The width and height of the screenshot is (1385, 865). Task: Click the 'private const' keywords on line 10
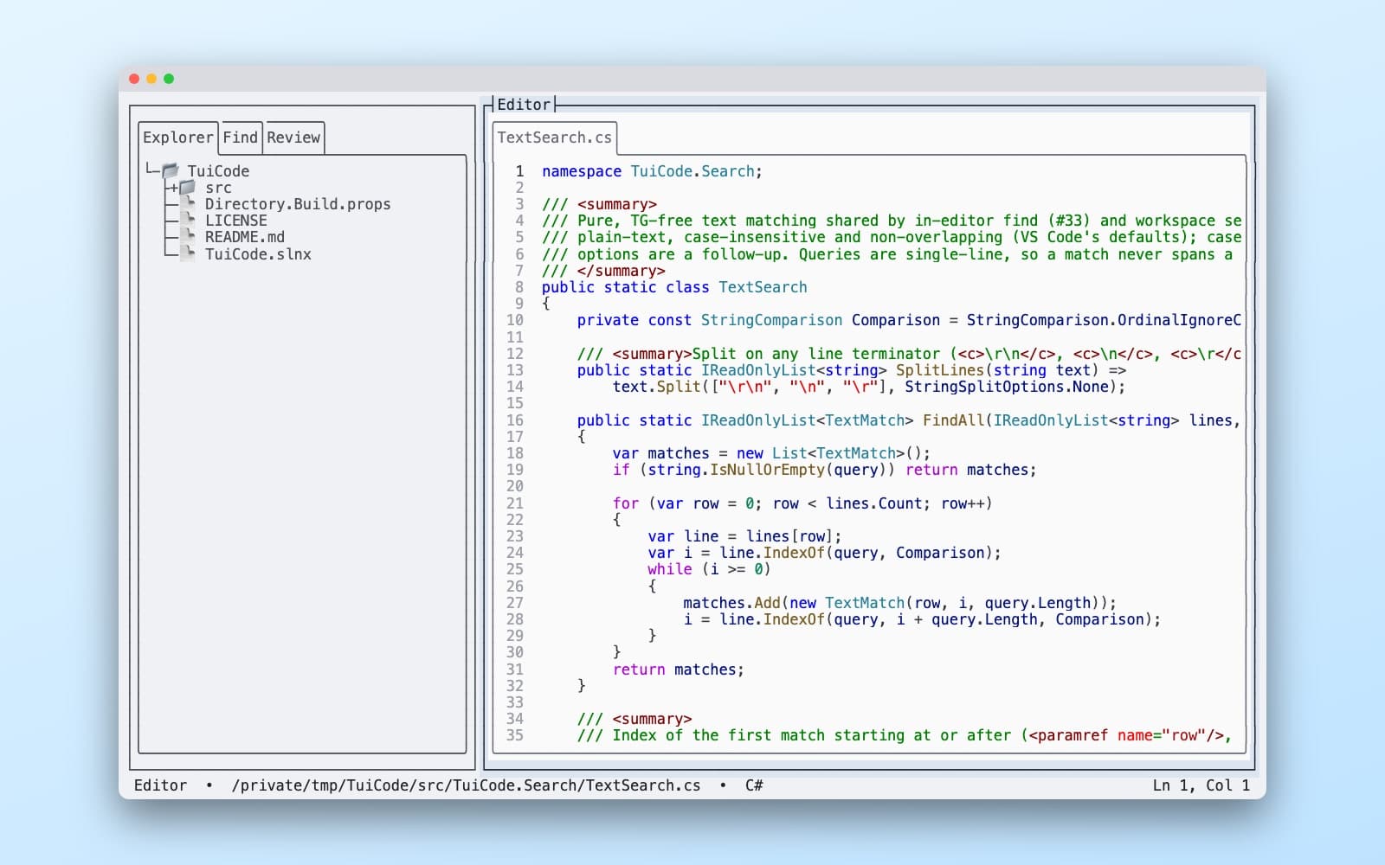(x=635, y=320)
